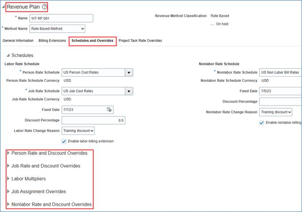Click the Name field containing WT RP 001
The width and height of the screenshot is (302, 212).
click(x=61, y=18)
